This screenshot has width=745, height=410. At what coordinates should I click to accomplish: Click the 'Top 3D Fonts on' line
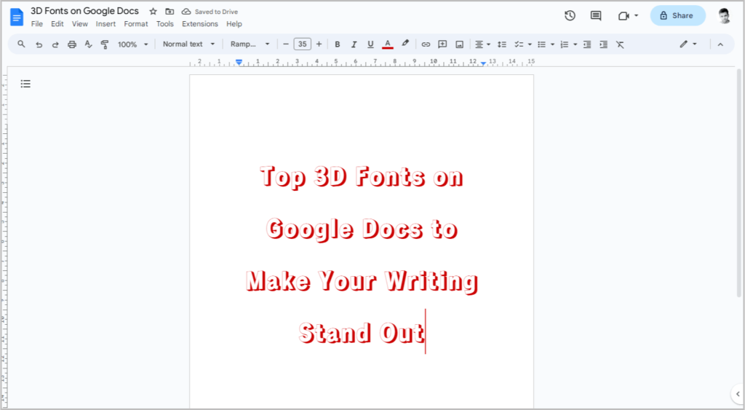[x=361, y=177]
